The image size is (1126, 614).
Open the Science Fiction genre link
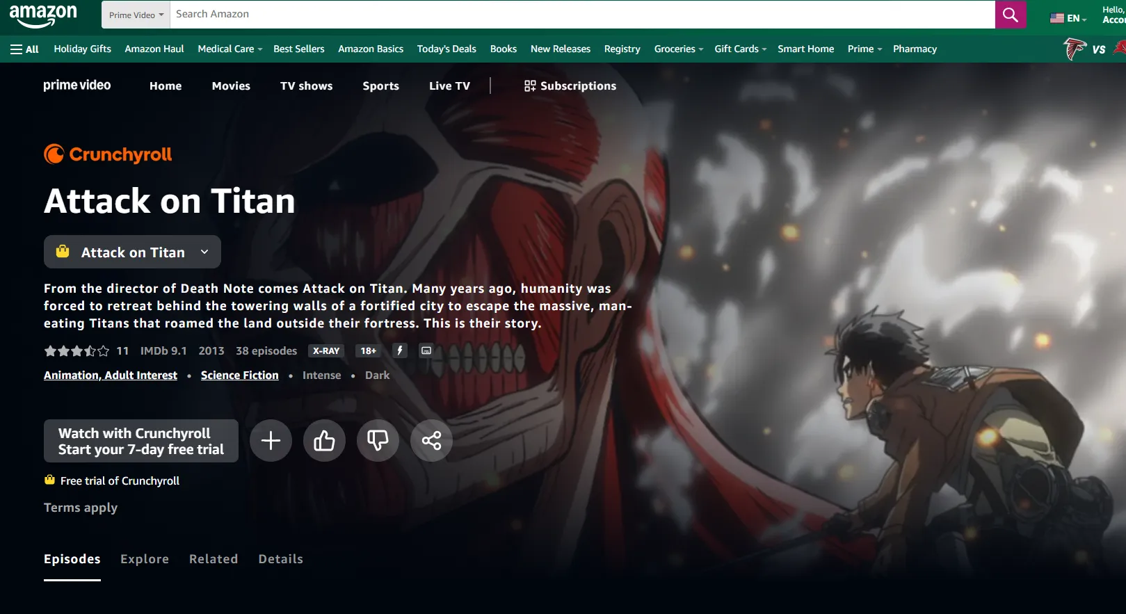[x=239, y=375]
